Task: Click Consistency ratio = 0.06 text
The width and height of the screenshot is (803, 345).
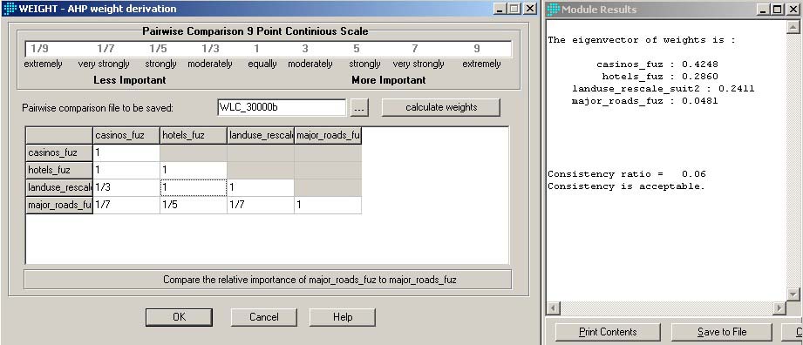Action: pos(627,174)
